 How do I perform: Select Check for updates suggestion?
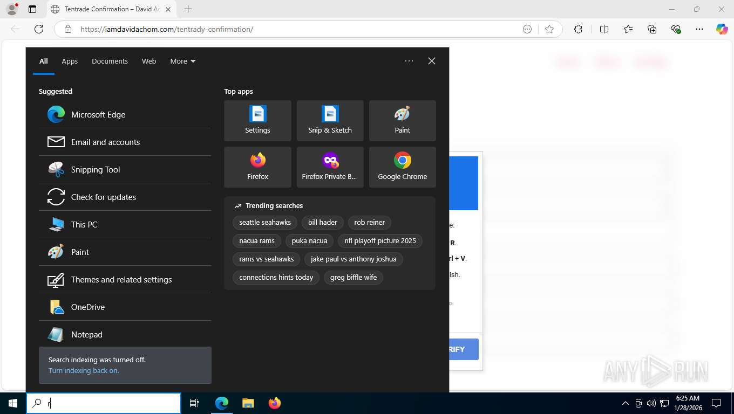point(125,197)
